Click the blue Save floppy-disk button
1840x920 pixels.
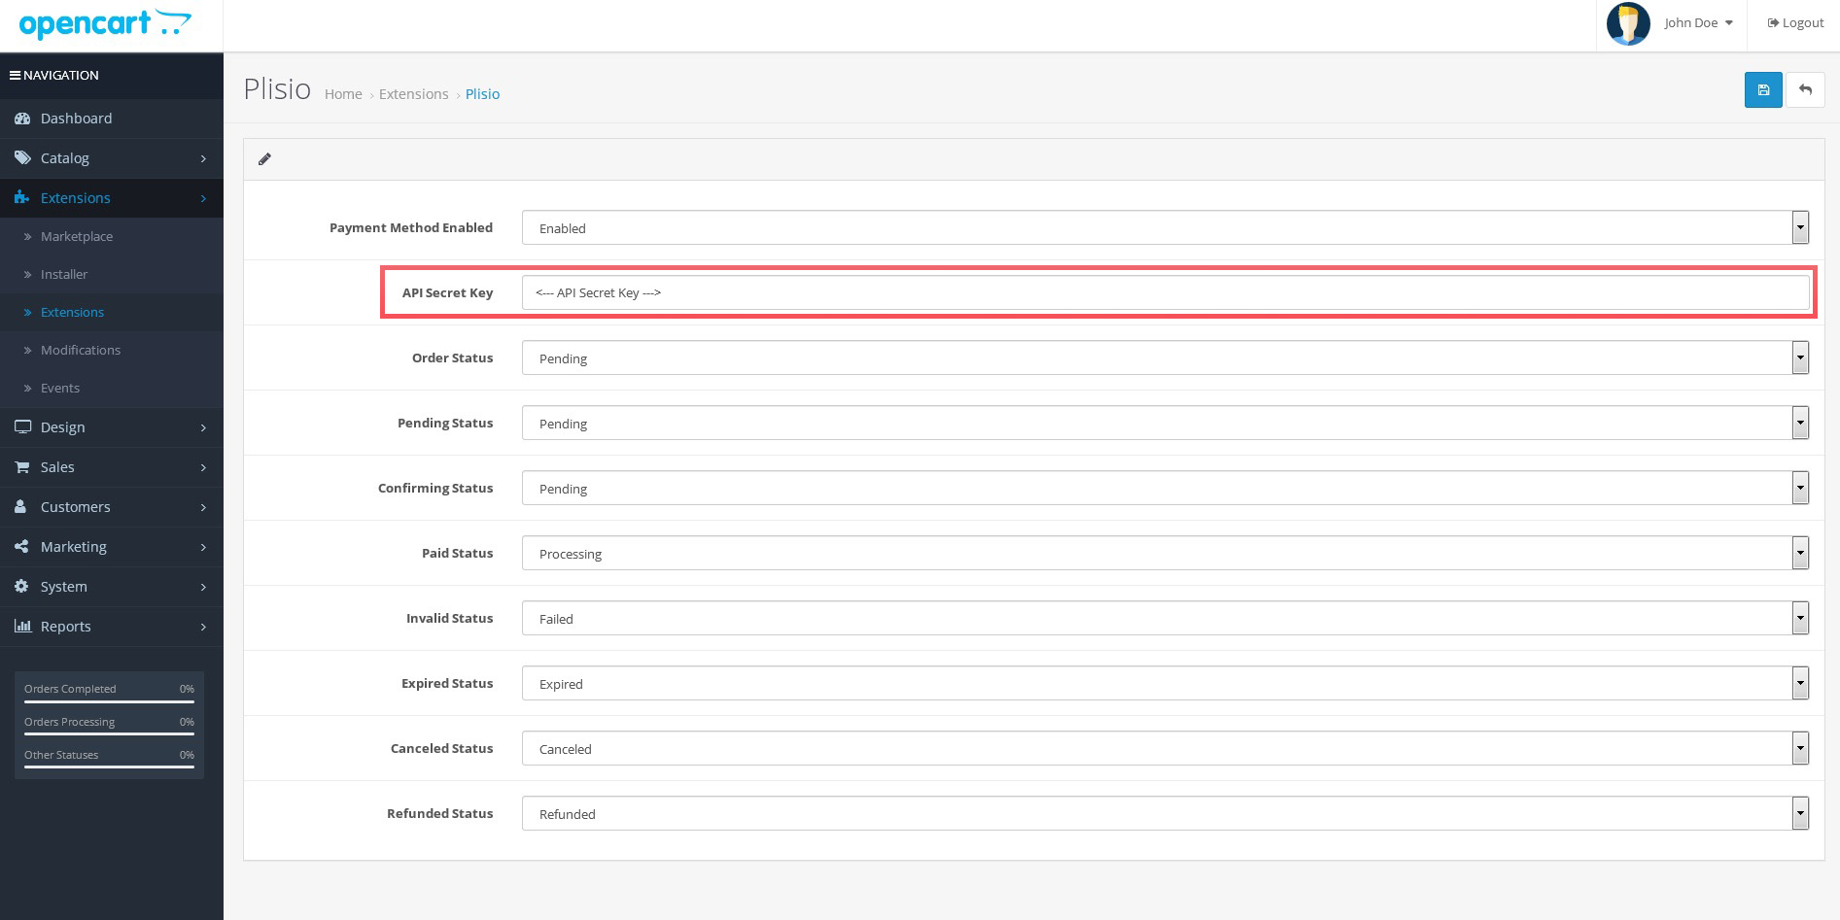pyautogui.click(x=1763, y=90)
